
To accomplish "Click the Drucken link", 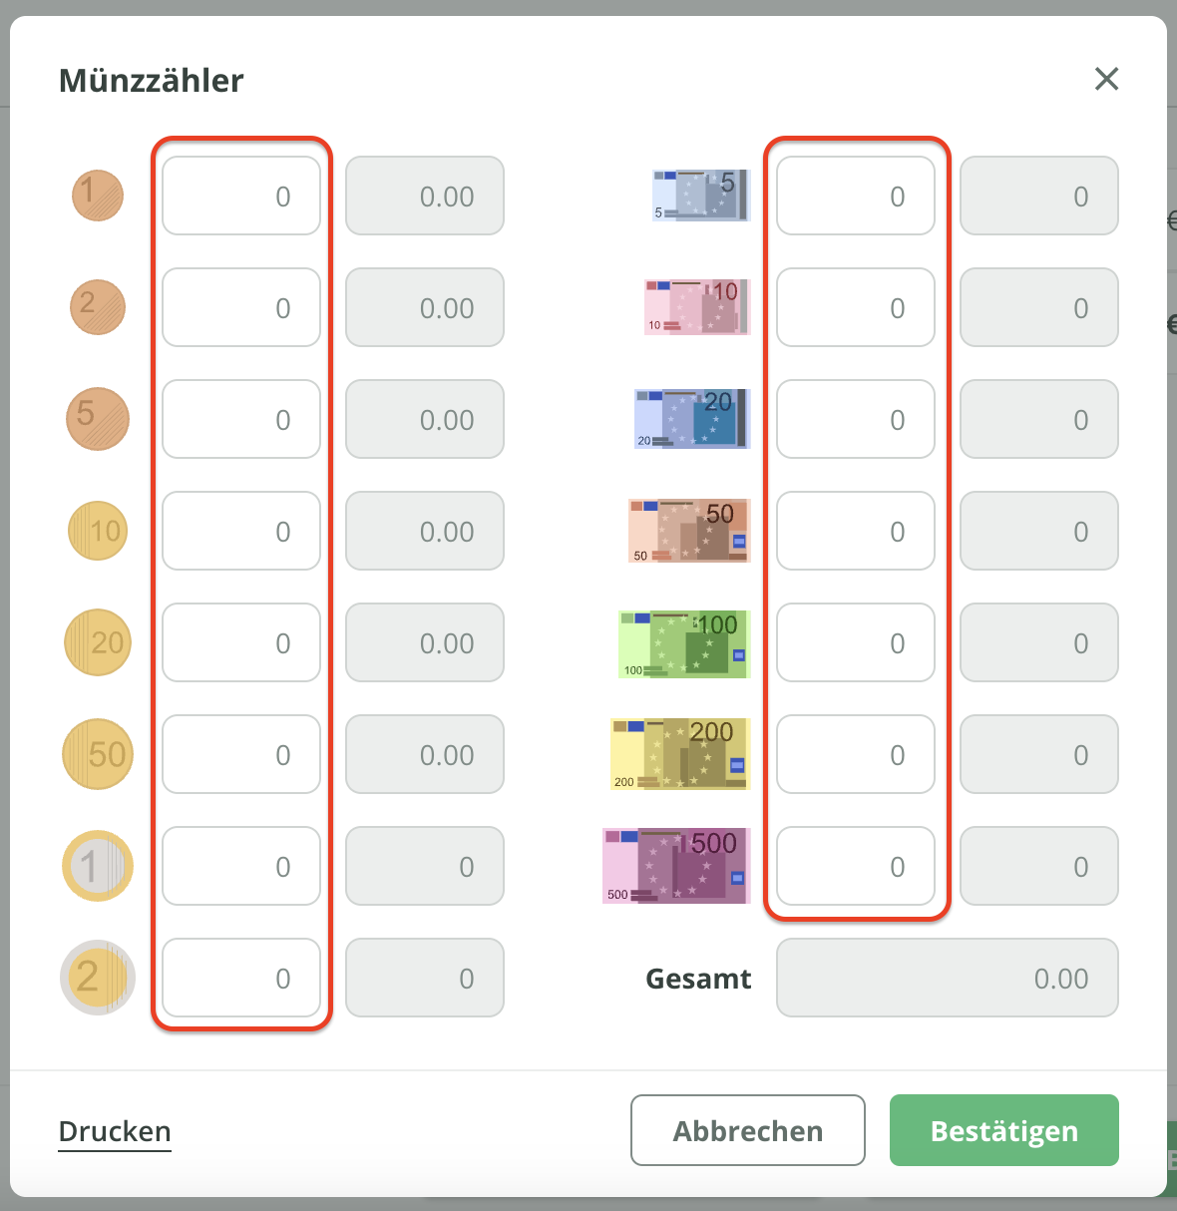I will [x=115, y=1131].
